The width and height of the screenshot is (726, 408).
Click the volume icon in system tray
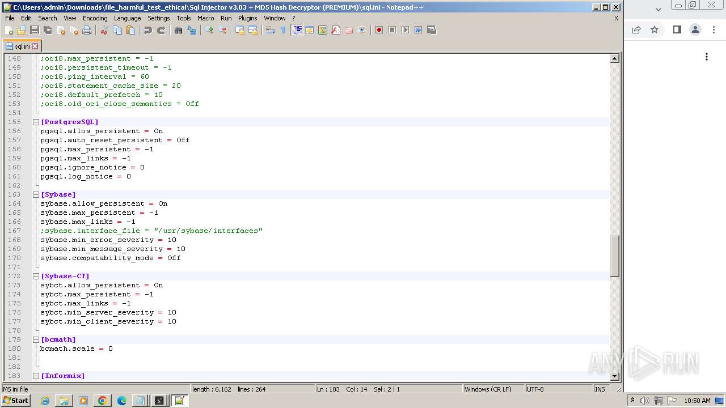click(644, 401)
